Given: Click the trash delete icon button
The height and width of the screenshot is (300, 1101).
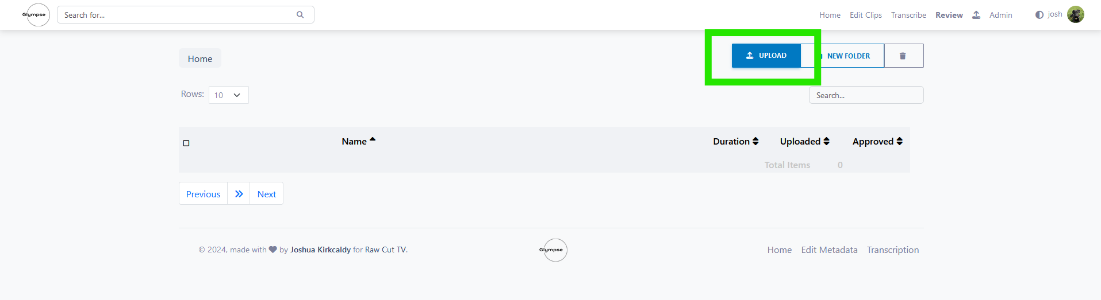Looking at the screenshot, I should pyautogui.click(x=903, y=56).
